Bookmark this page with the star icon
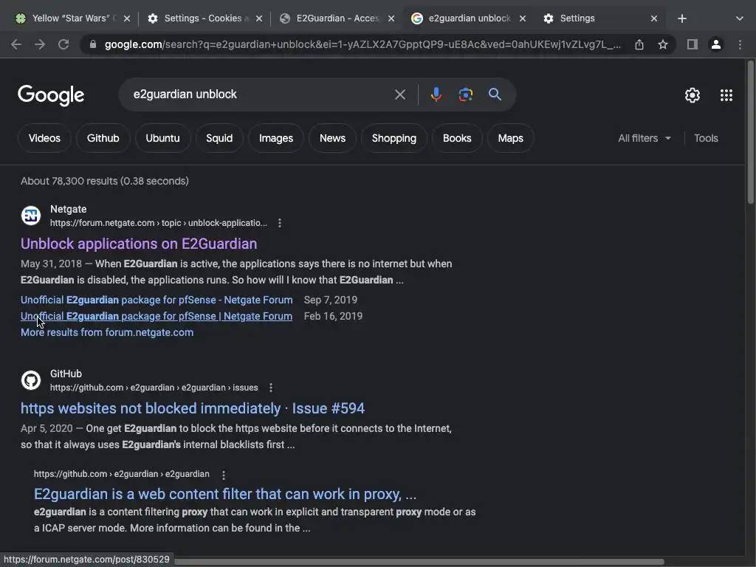Screen dimensions: 756x567 [x=663, y=44]
